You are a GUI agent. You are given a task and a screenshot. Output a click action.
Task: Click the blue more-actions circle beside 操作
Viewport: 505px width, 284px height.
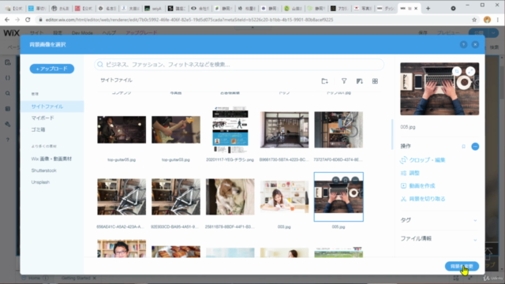475,147
